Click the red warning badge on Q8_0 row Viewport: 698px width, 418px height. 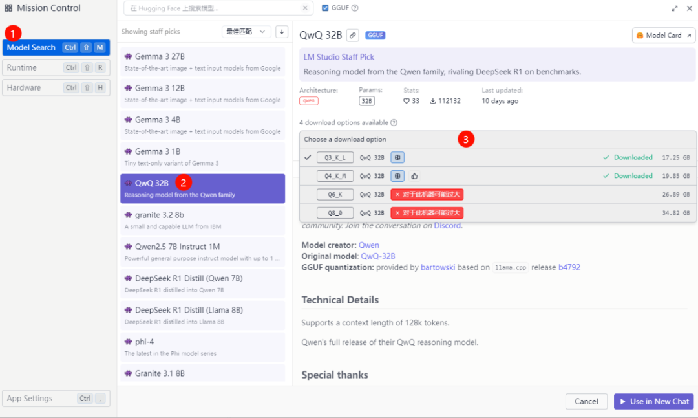coord(427,213)
